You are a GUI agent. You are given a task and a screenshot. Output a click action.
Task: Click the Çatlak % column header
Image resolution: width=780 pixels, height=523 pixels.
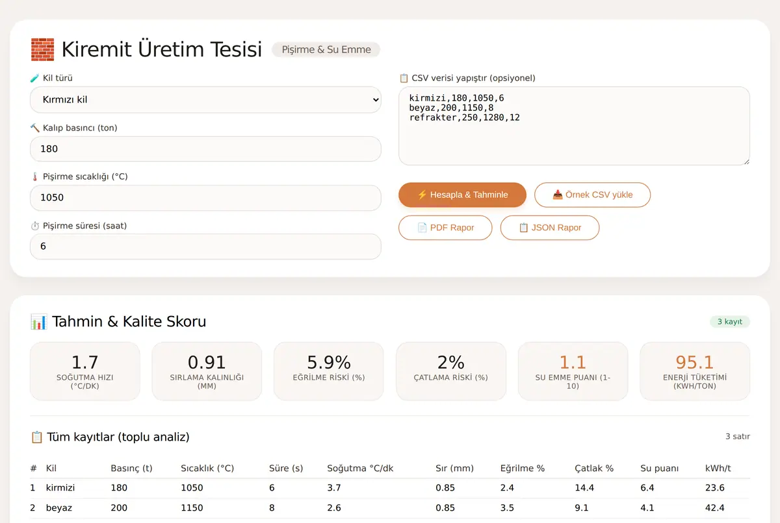click(x=594, y=468)
